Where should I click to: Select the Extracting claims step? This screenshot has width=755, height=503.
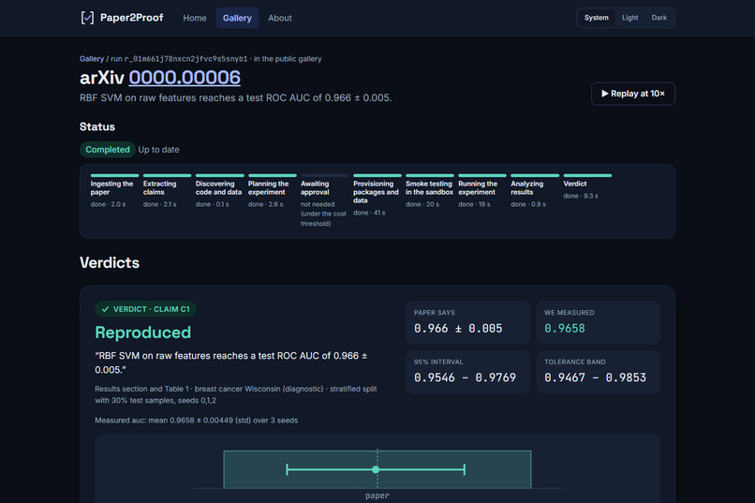point(167,191)
